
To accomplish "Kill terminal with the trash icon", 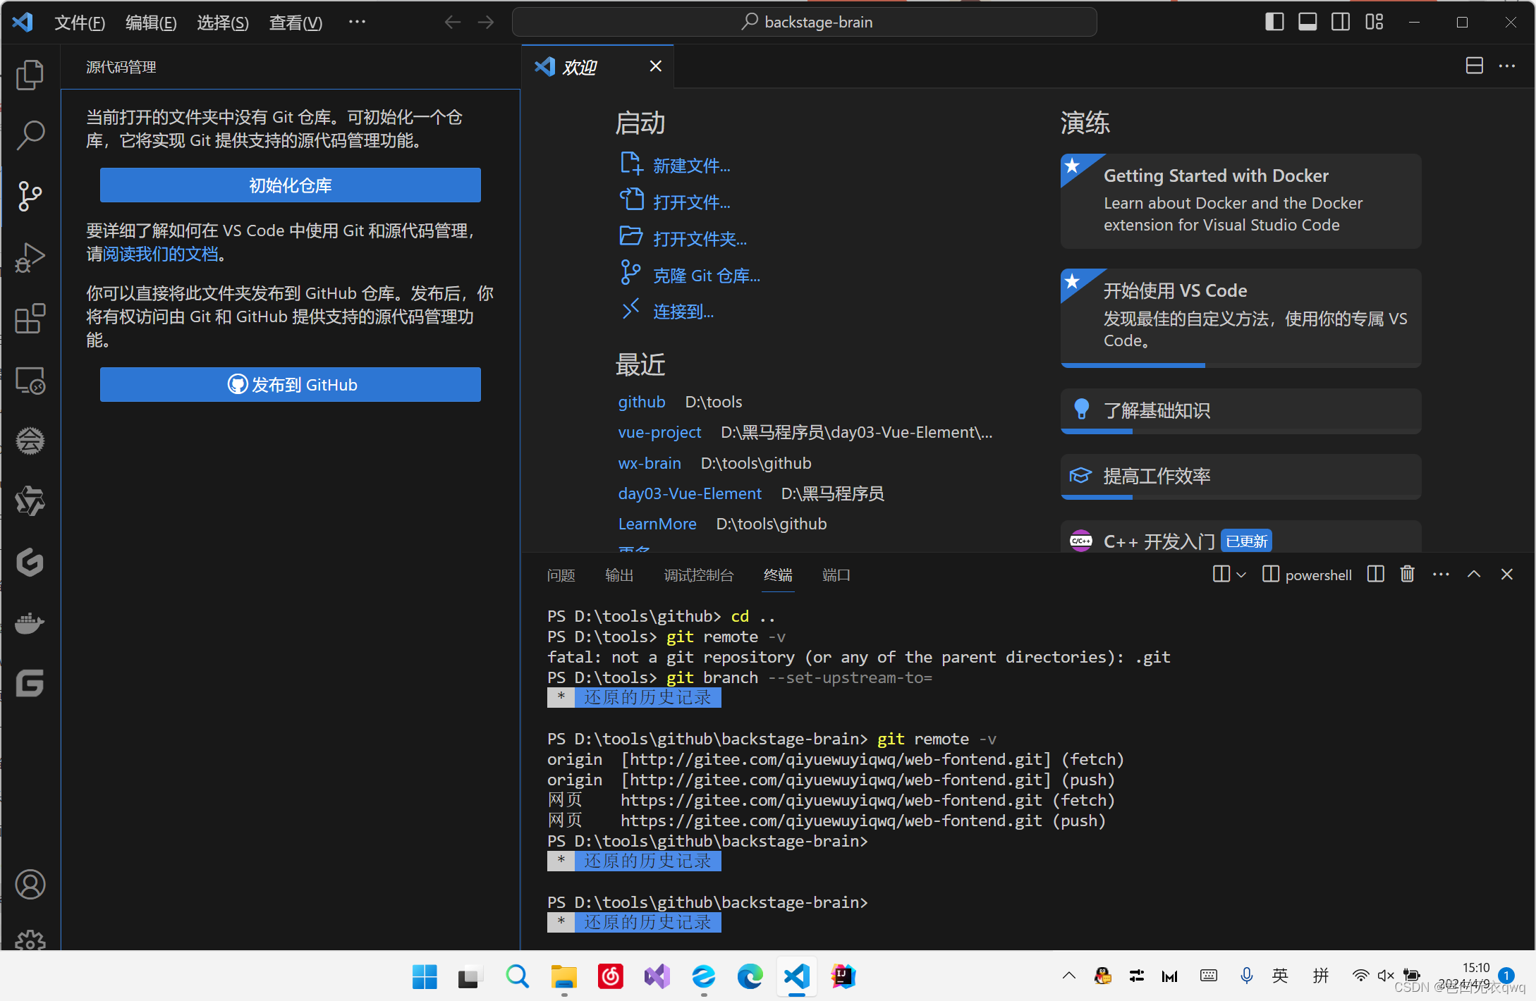I will [1407, 575].
